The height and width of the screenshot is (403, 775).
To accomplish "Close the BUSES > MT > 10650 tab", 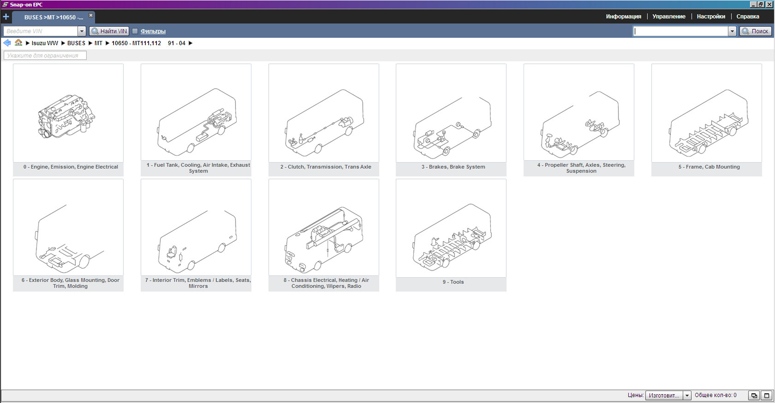I will point(91,15).
